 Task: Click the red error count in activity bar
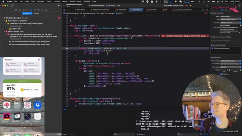click(x=186, y=6)
